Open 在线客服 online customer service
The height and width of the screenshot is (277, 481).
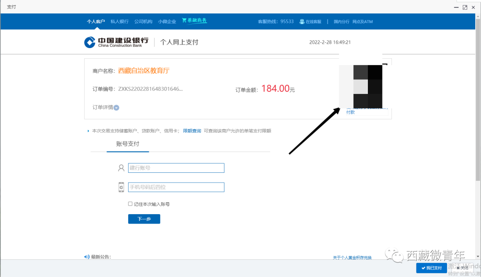(x=310, y=21)
